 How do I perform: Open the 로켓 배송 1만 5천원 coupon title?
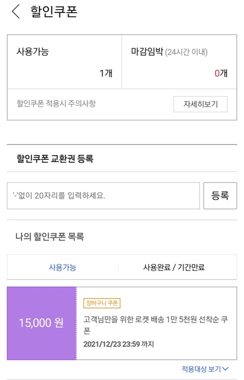156,324
